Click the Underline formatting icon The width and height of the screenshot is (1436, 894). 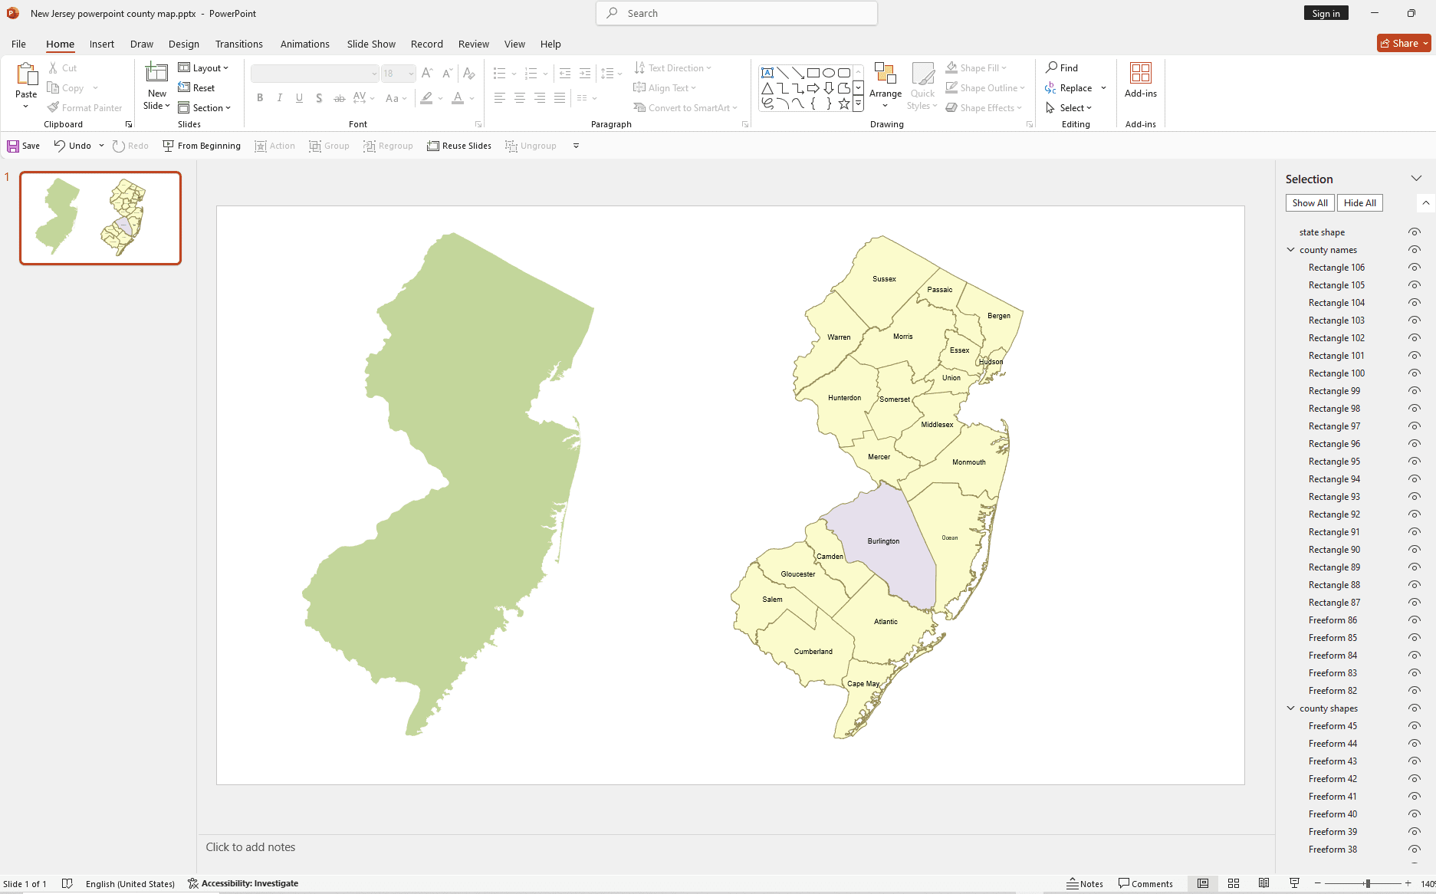[x=299, y=97]
